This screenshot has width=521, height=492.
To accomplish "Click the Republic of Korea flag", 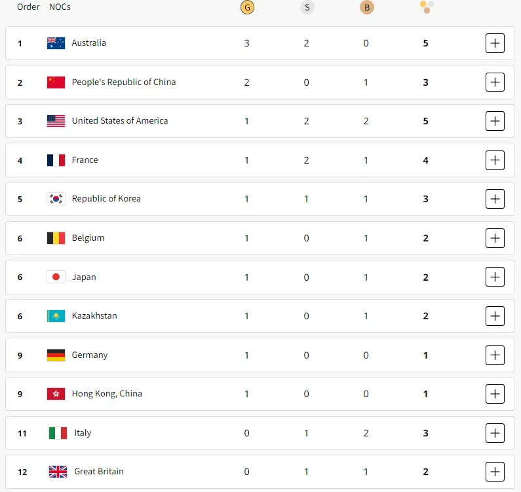I will pyautogui.click(x=56, y=199).
